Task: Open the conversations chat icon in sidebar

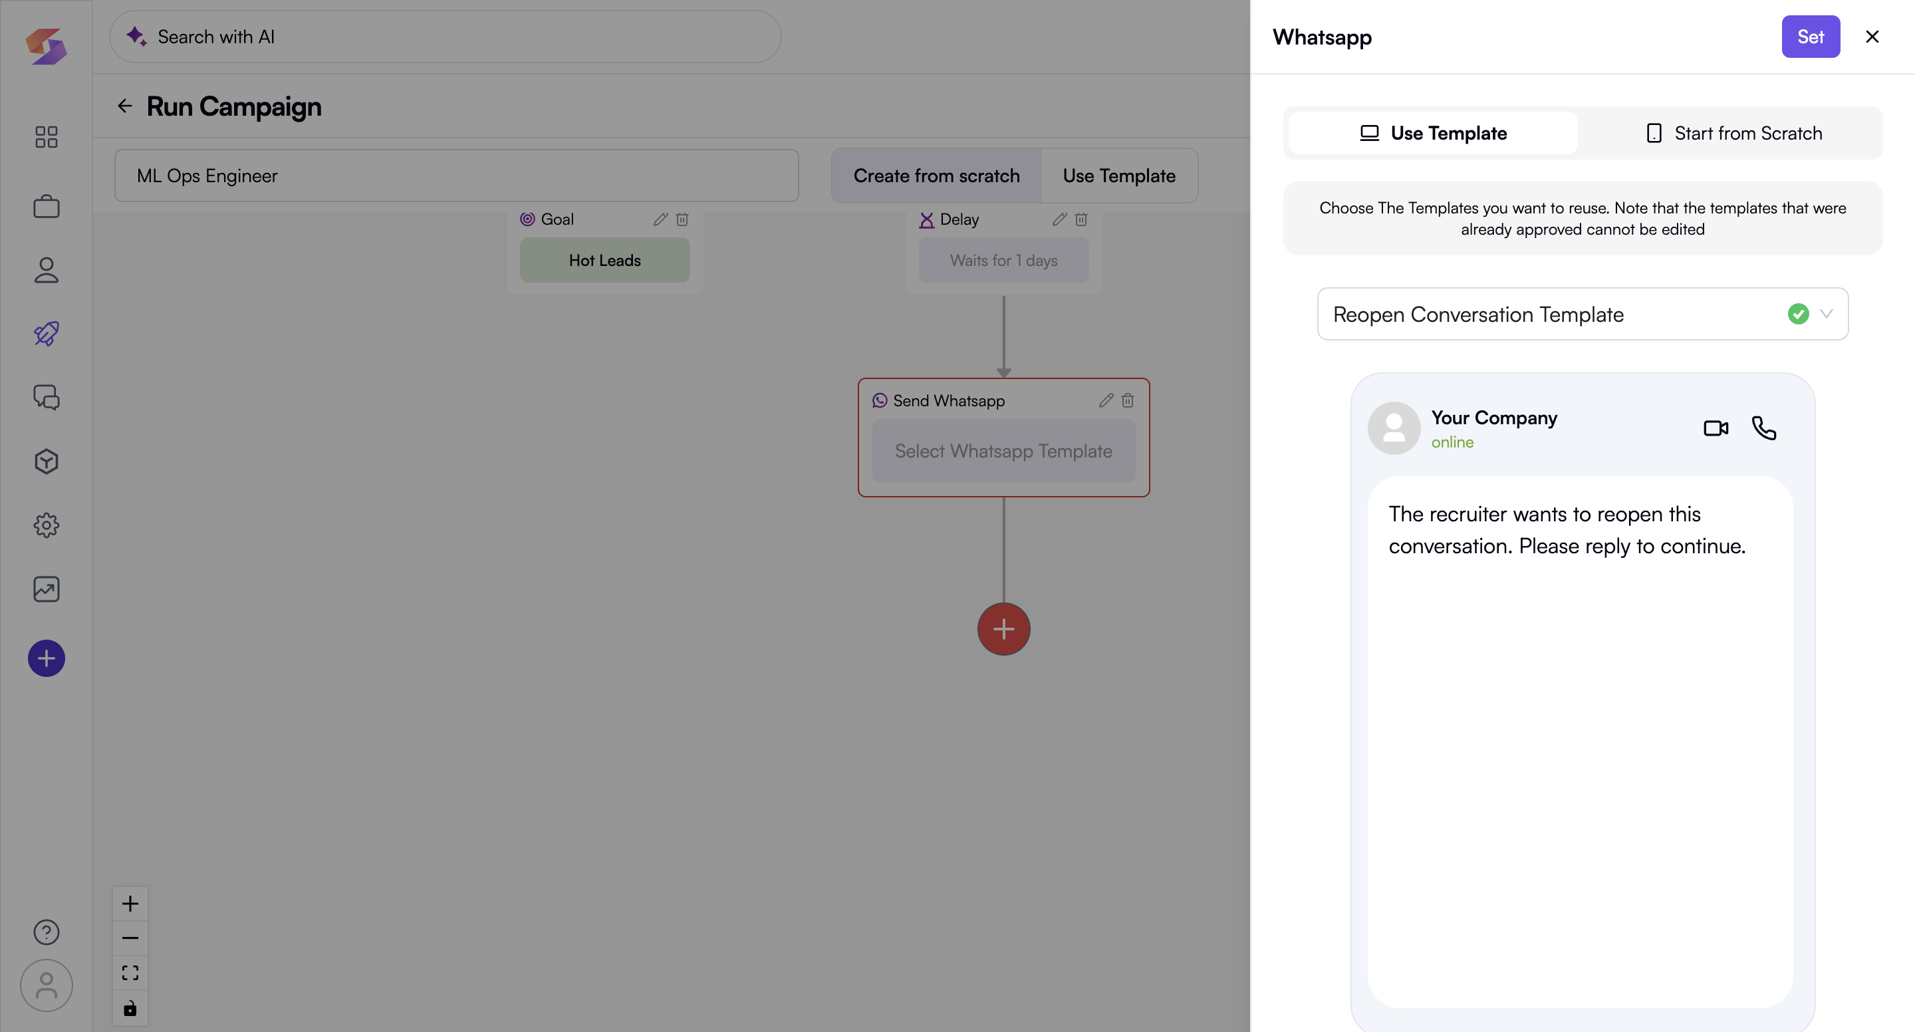Action: pos(46,398)
